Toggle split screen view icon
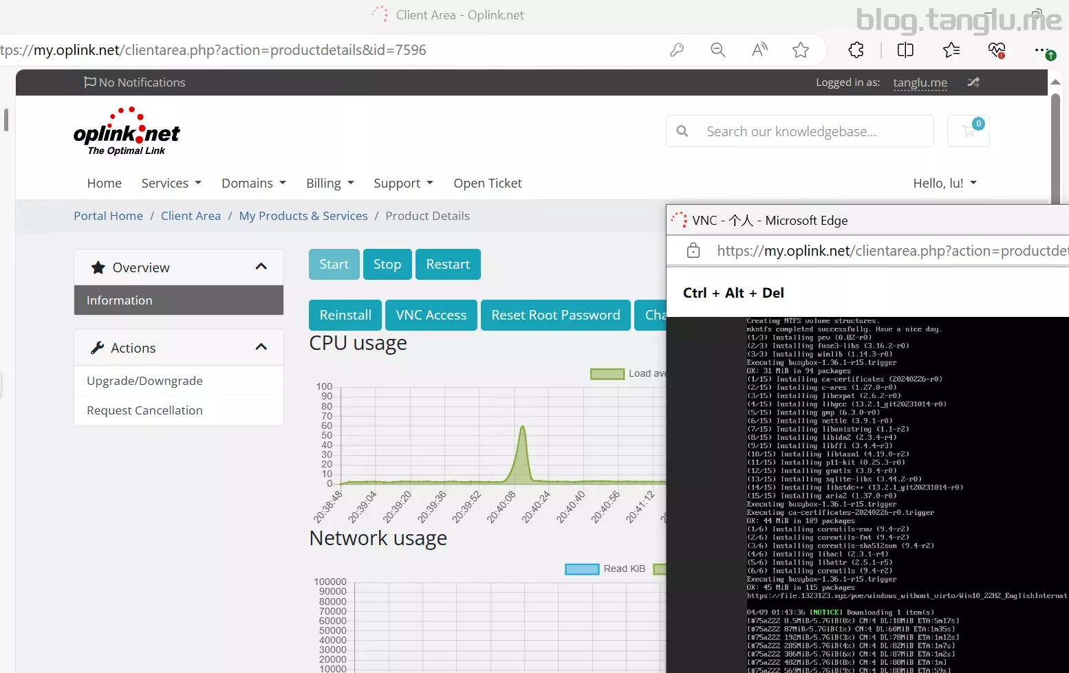The width and height of the screenshot is (1069, 673). pos(905,50)
